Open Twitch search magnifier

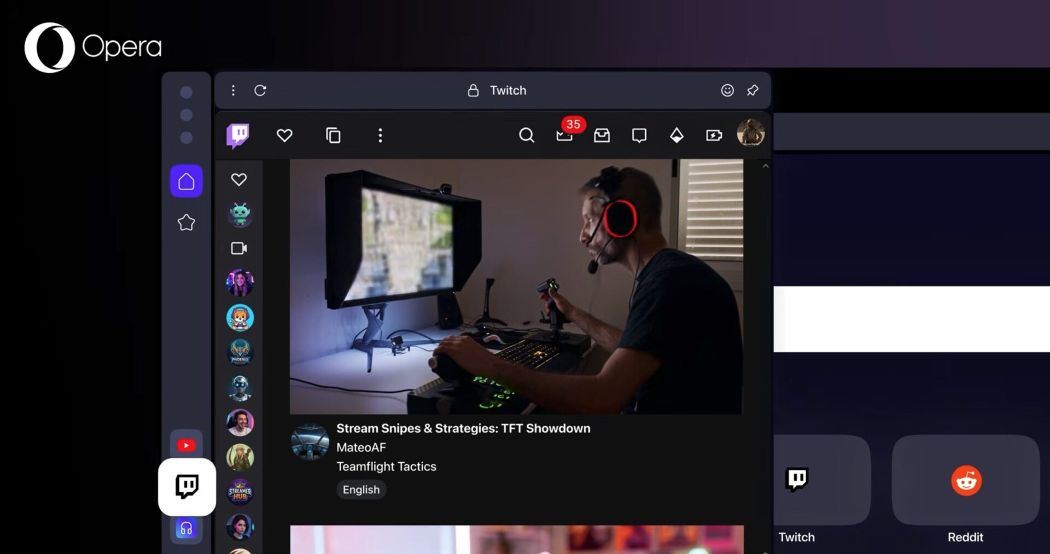pyautogui.click(x=526, y=135)
